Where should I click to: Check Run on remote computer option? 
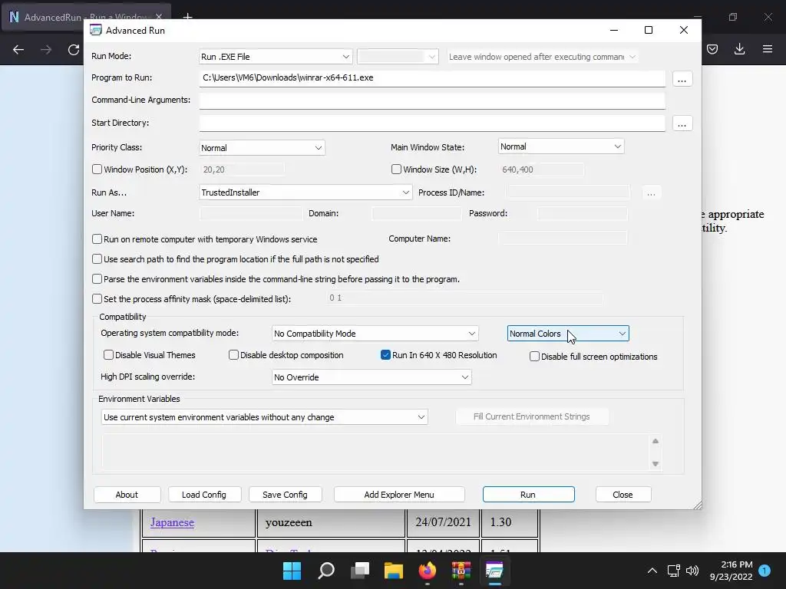97,239
